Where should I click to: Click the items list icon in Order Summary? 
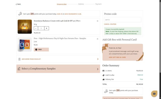[103, 71]
